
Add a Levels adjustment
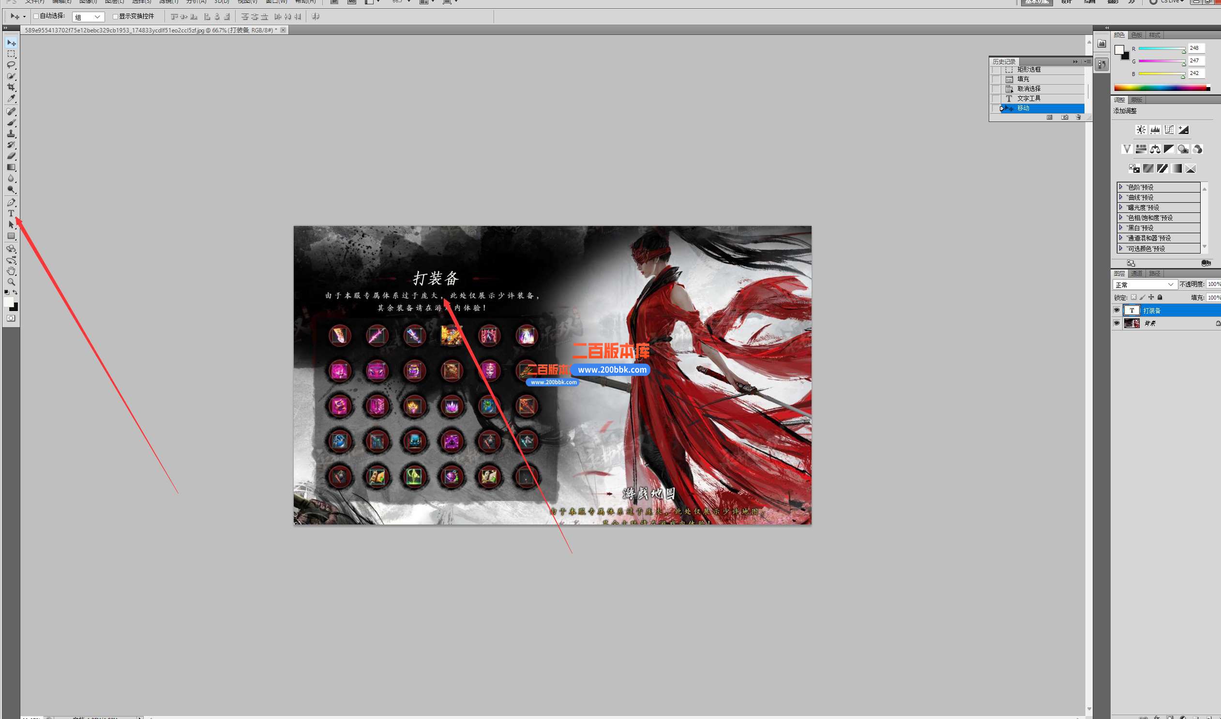(x=1155, y=130)
